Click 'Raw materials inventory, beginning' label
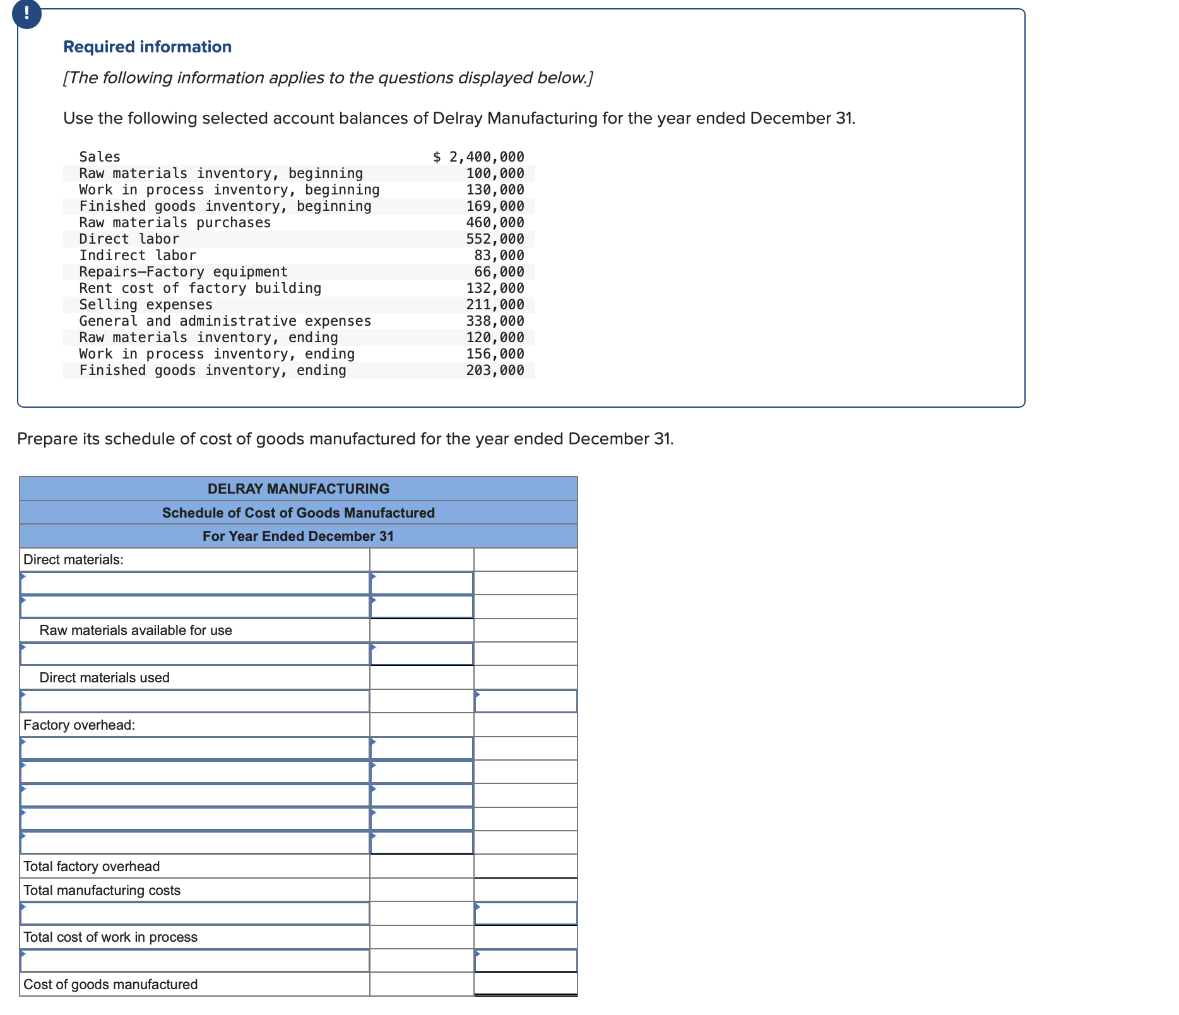 (x=221, y=173)
